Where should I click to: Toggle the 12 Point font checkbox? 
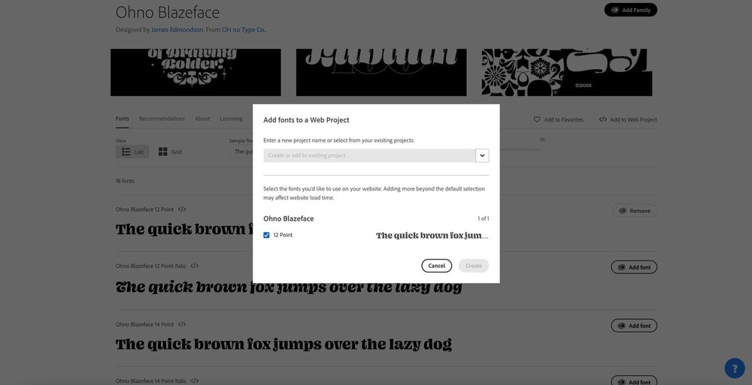[267, 235]
